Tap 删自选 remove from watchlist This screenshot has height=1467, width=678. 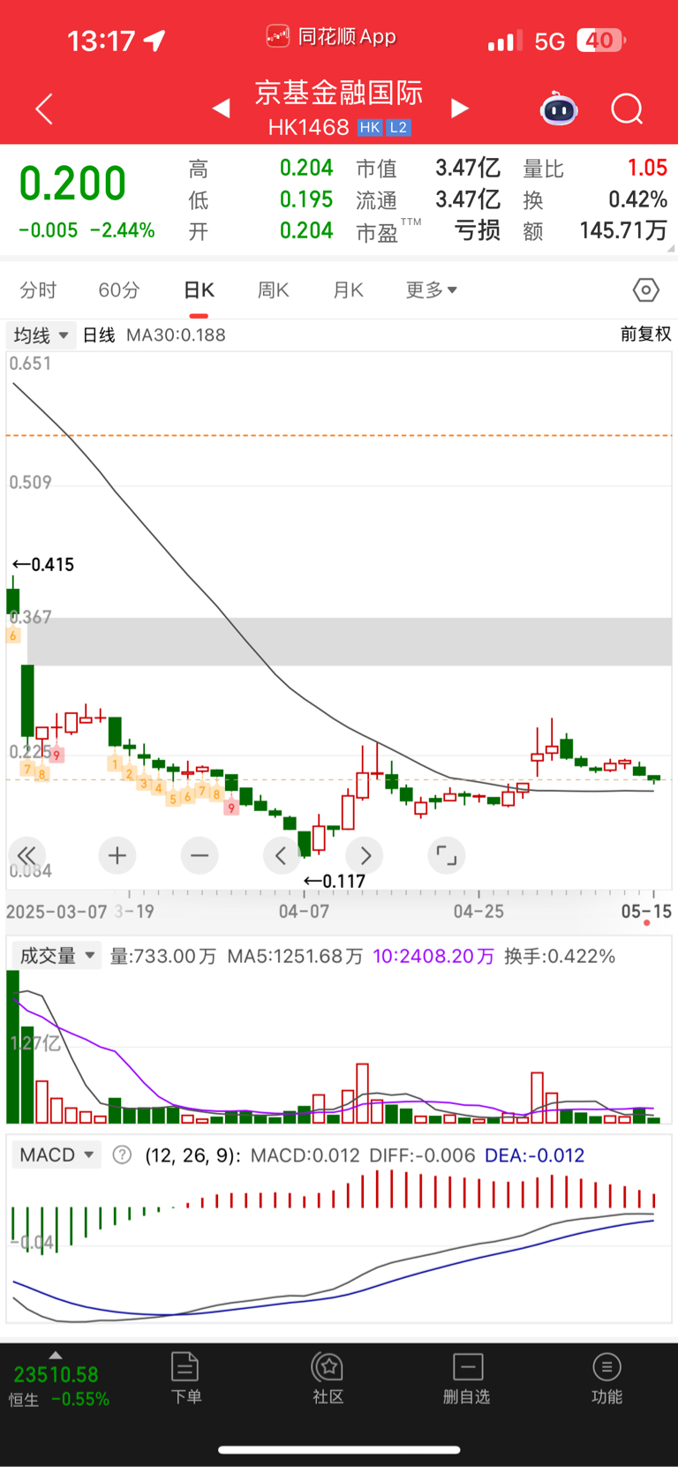pyautogui.click(x=467, y=1378)
